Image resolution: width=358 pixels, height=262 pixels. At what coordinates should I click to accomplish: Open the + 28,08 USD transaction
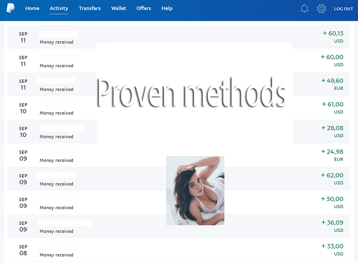[x=179, y=132]
